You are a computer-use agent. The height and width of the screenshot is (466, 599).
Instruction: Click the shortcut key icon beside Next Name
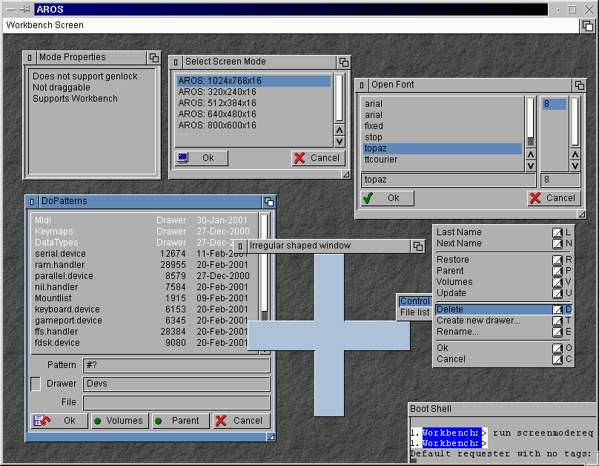[x=557, y=243]
